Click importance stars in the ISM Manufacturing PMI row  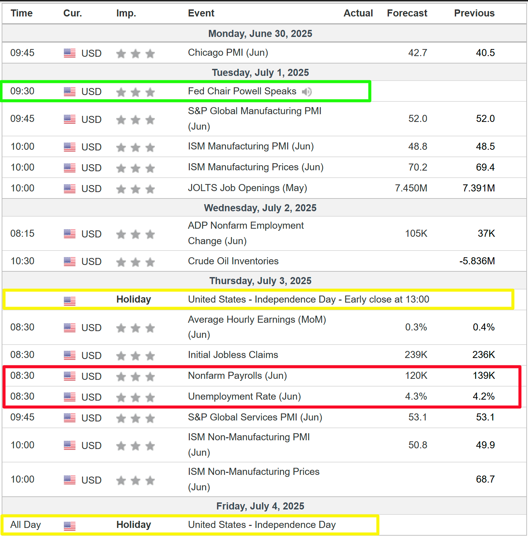point(135,147)
